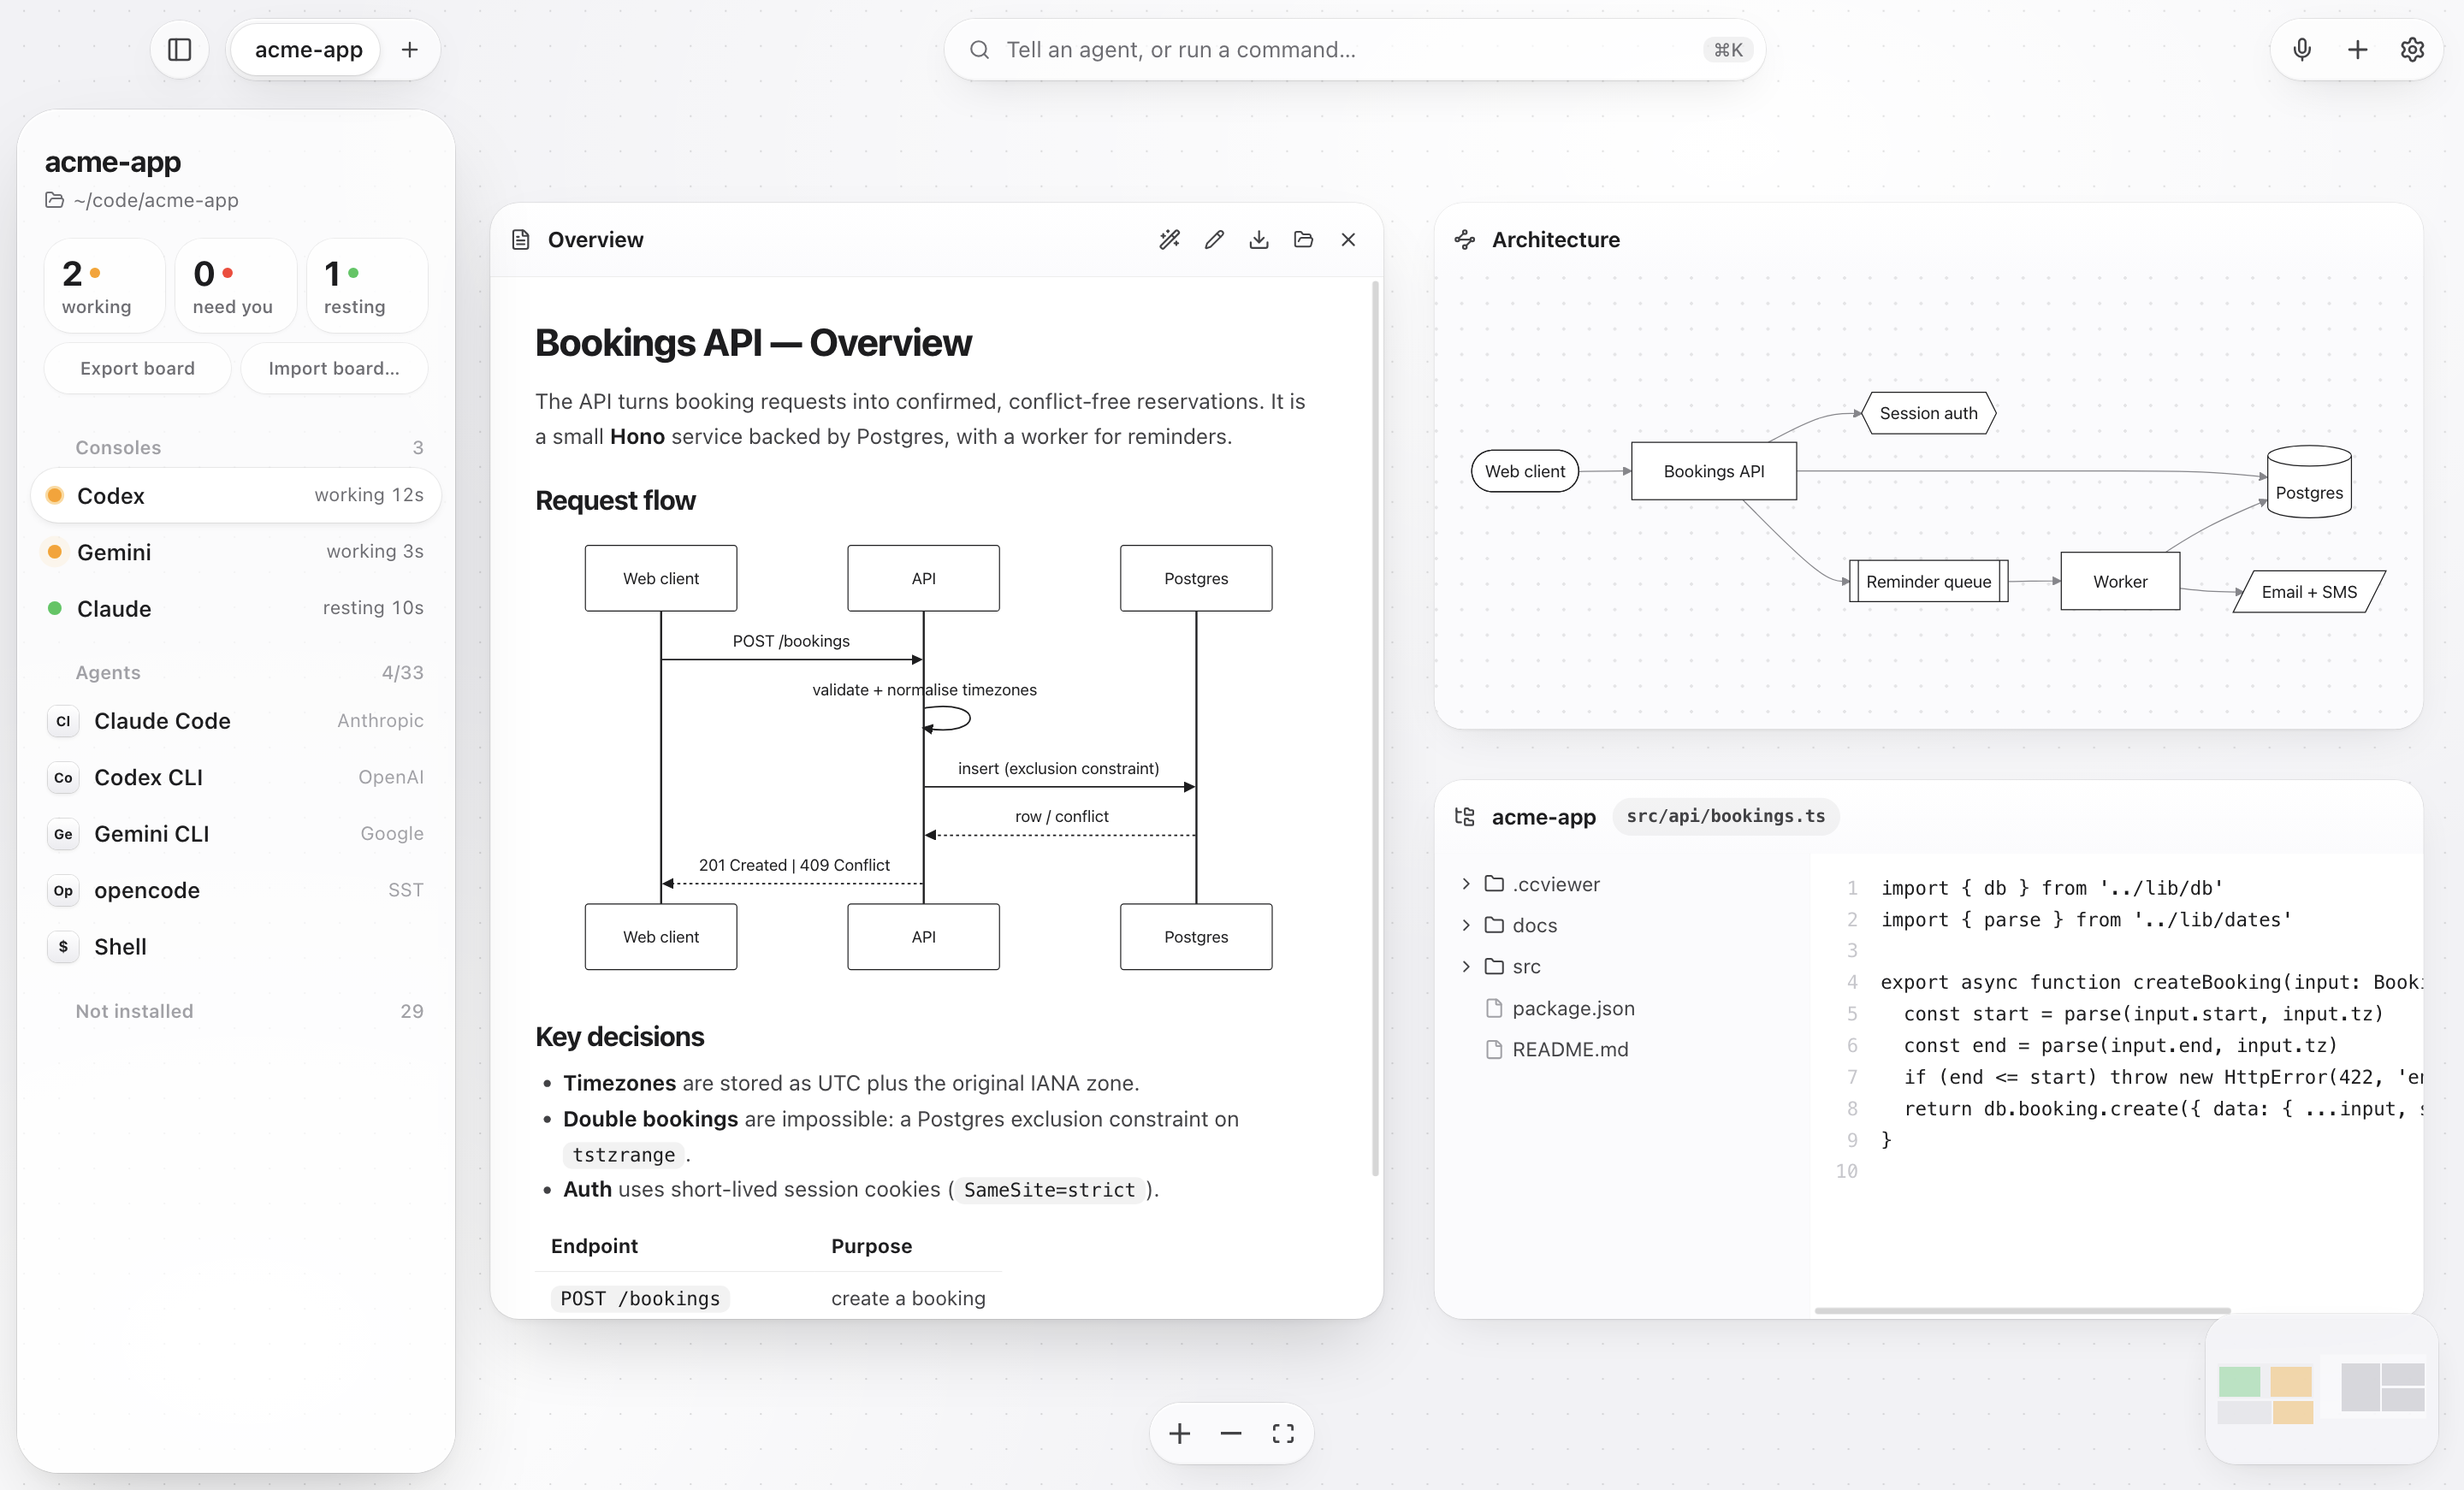Select the Codex console row
Viewport: 2464px width, 1490px height.
point(236,496)
